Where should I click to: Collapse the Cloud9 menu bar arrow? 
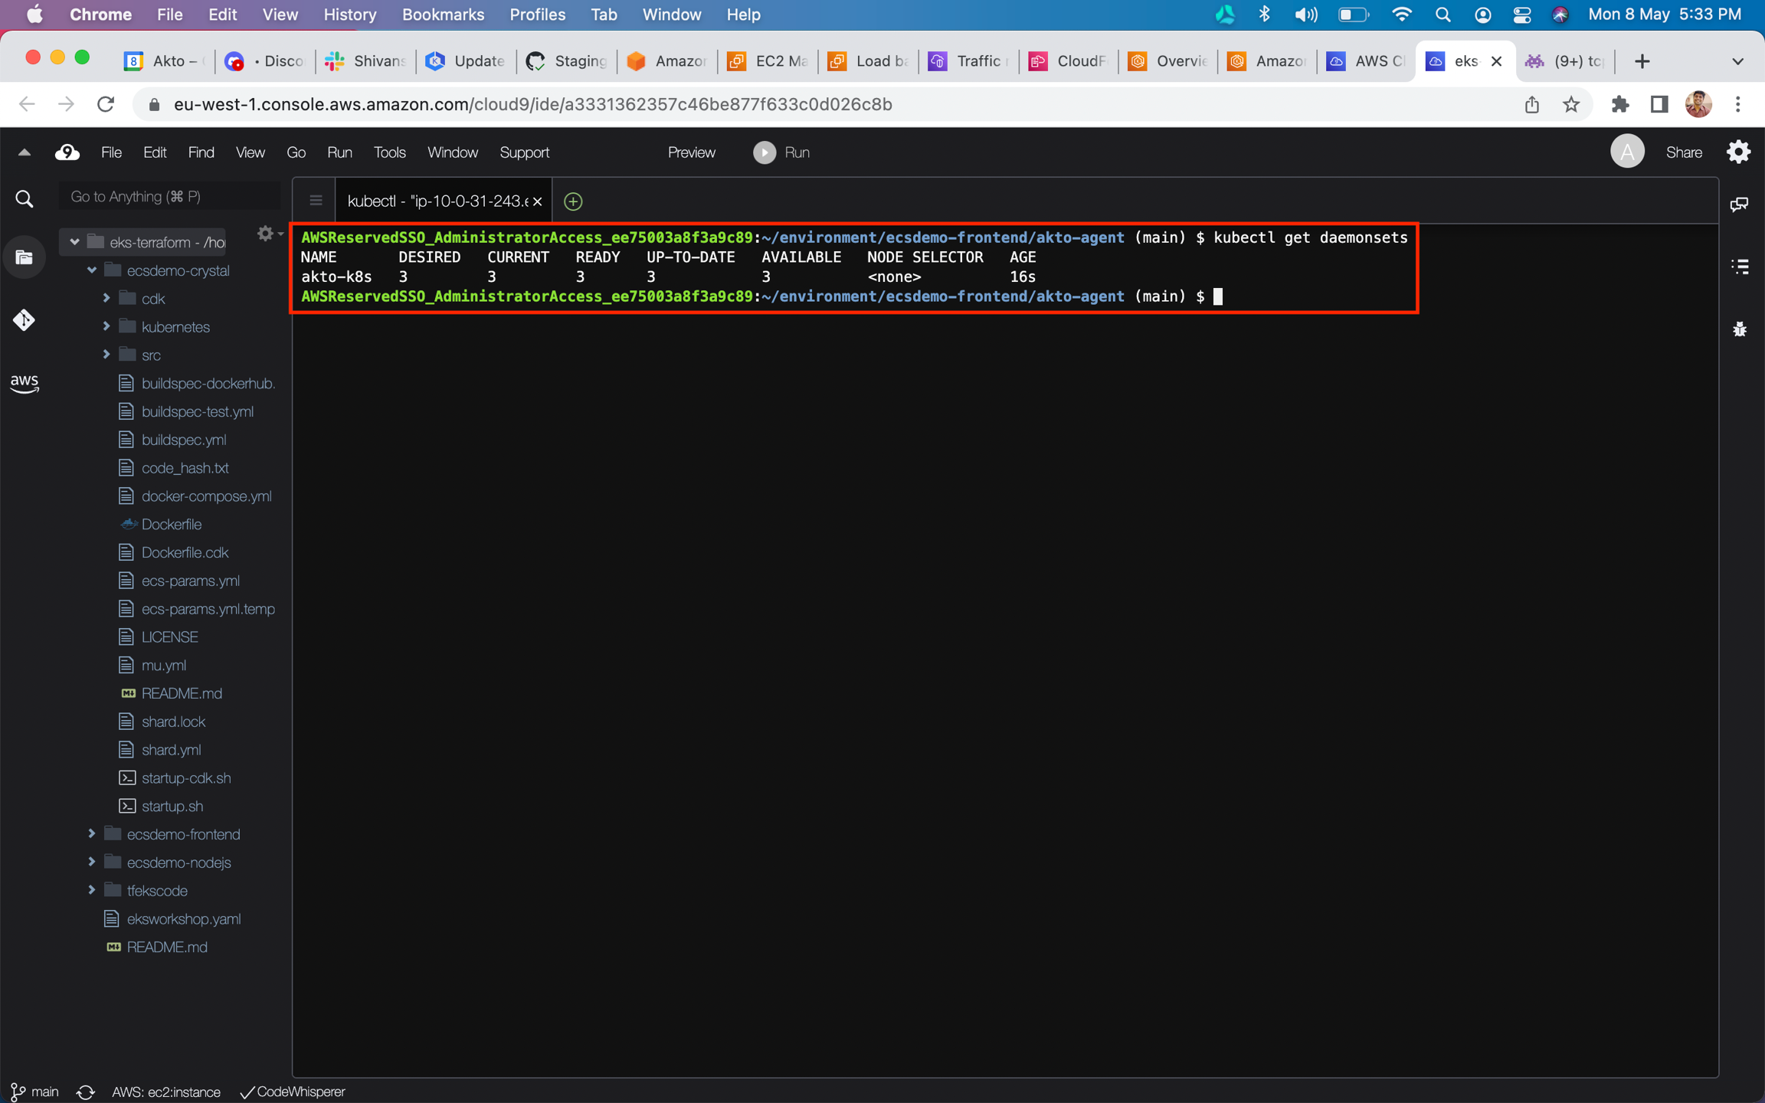pos(25,152)
